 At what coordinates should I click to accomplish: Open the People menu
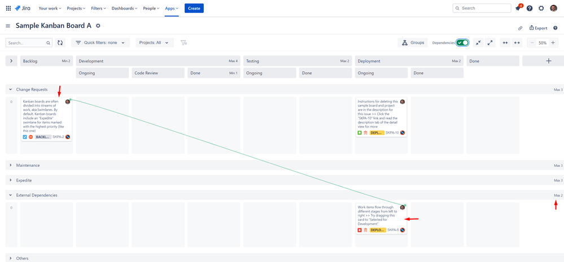pos(151,8)
